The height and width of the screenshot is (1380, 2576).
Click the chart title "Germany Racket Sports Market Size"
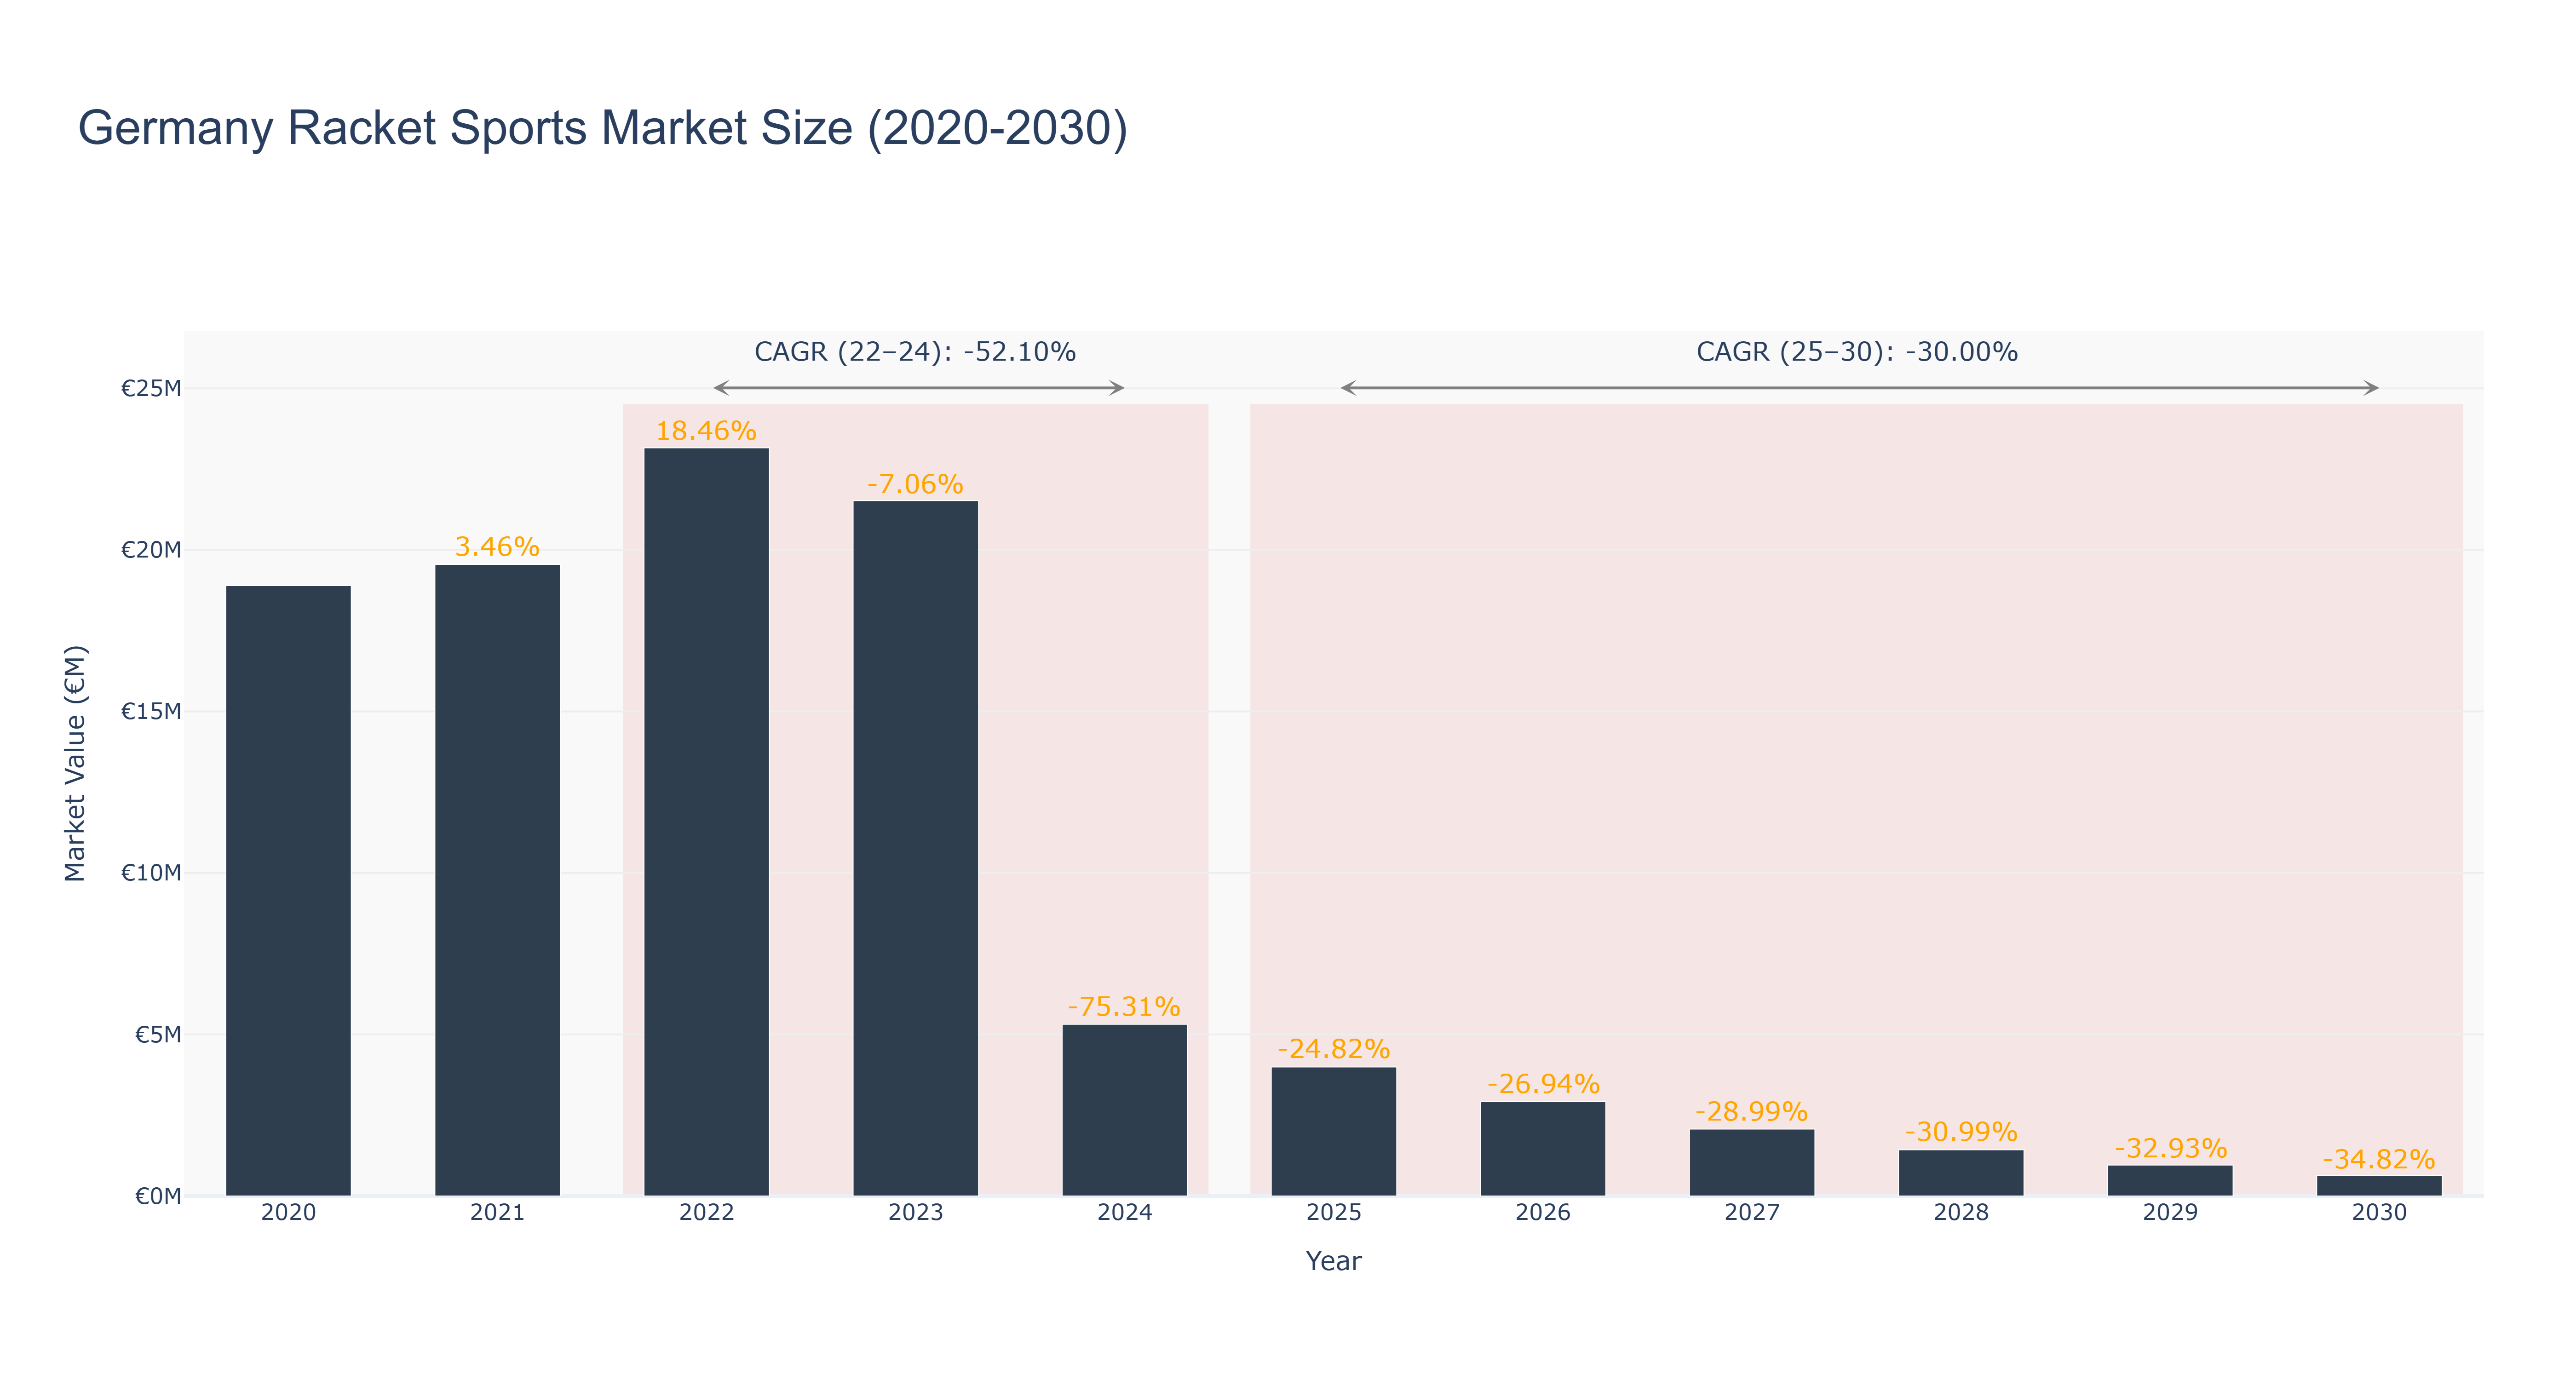pyautogui.click(x=603, y=128)
